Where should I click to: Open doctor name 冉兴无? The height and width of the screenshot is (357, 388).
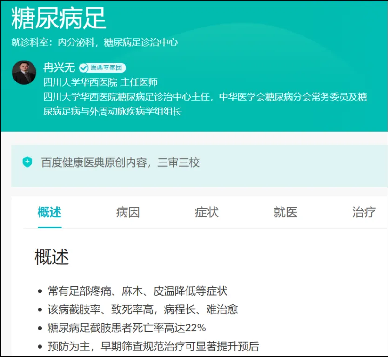(x=59, y=67)
